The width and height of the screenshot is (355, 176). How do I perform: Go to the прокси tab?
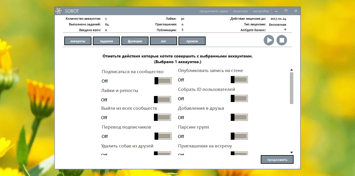pyautogui.click(x=192, y=41)
